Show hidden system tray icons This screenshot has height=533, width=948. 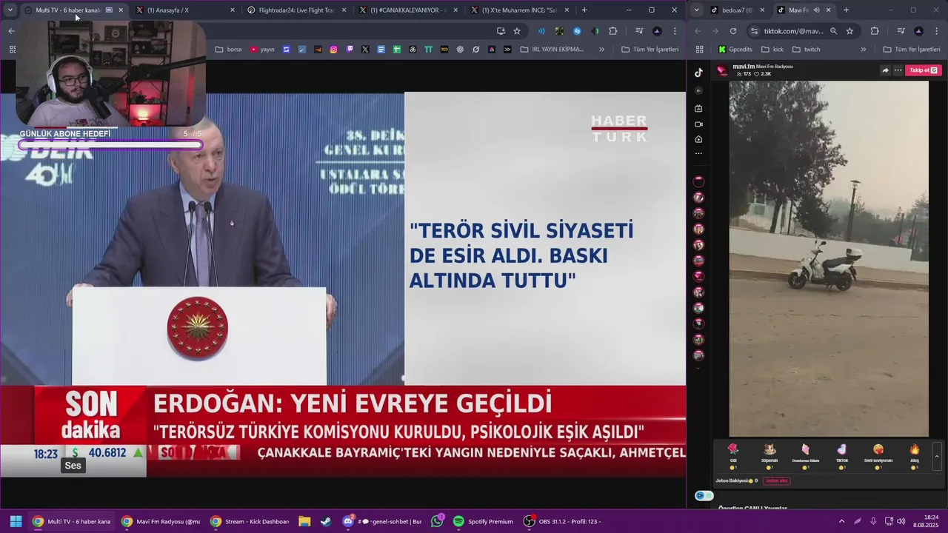(x=841, y=521)
